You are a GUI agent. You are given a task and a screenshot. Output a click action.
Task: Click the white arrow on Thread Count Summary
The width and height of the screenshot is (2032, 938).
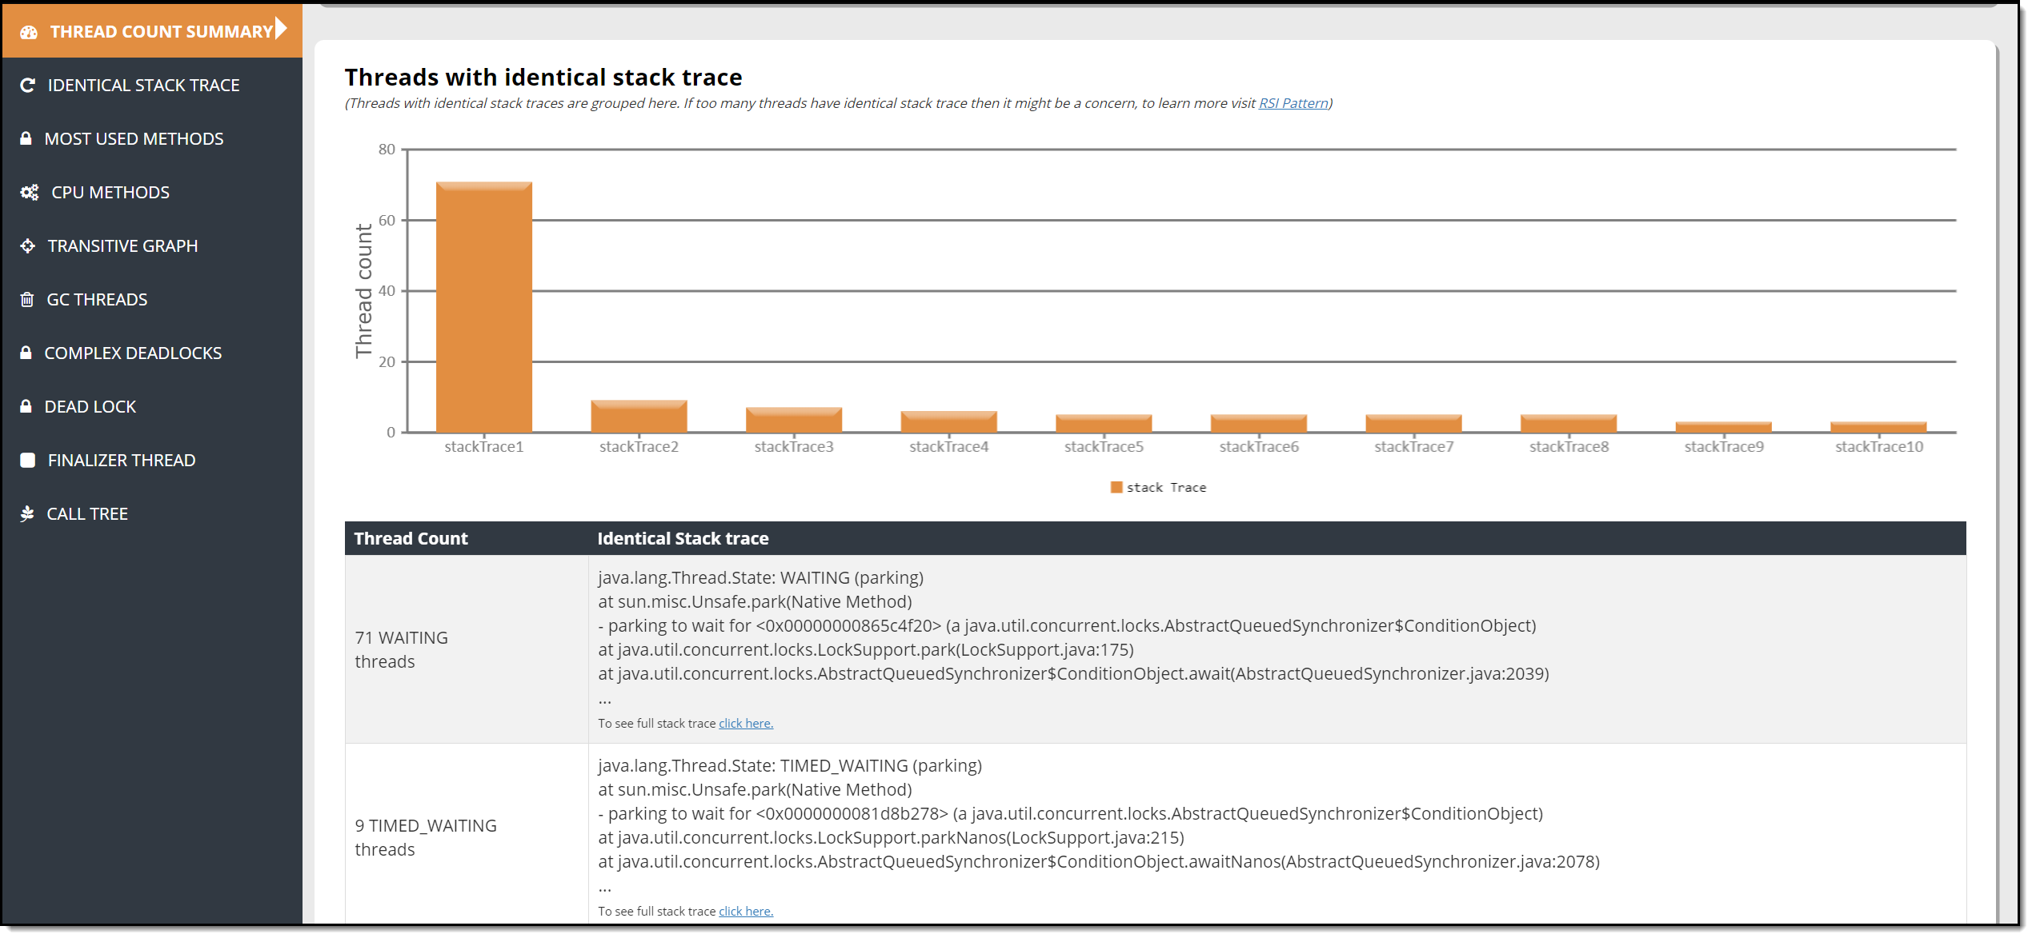click(281, 29)
